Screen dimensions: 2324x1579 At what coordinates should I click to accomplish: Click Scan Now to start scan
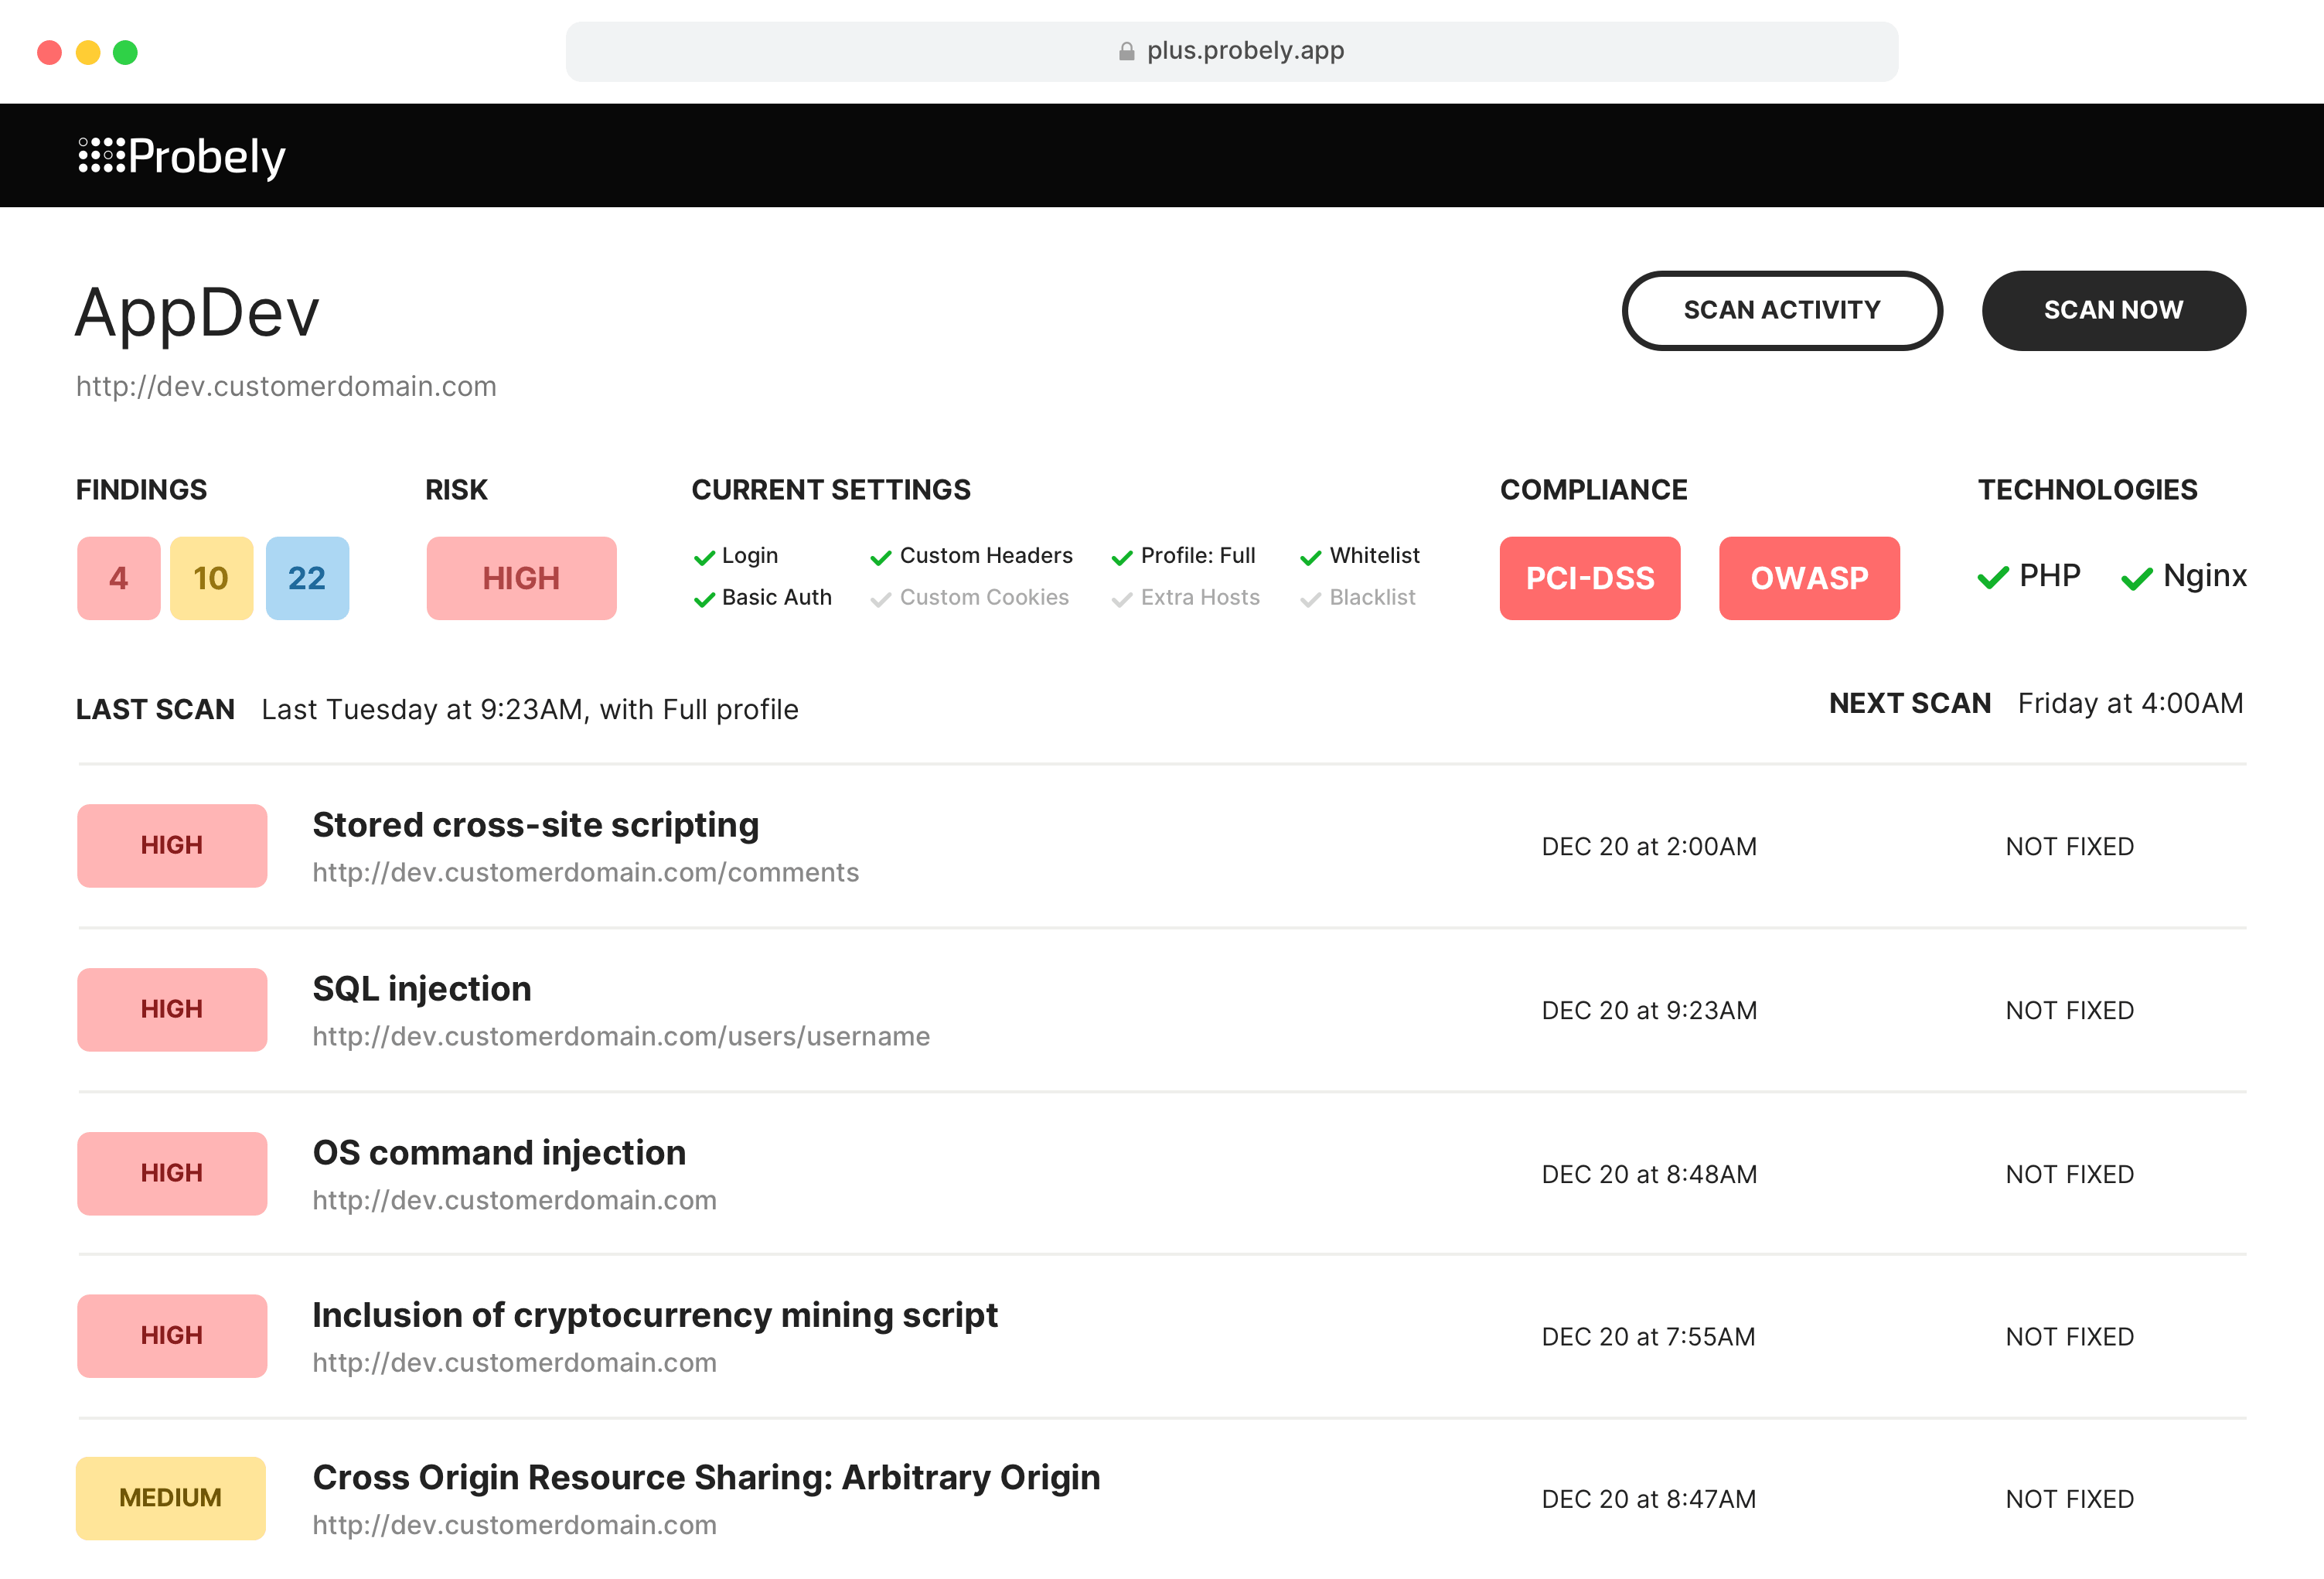pos(2113,309)
